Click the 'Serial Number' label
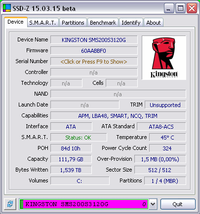Screen dimensions: 200x214 point(32,61)
